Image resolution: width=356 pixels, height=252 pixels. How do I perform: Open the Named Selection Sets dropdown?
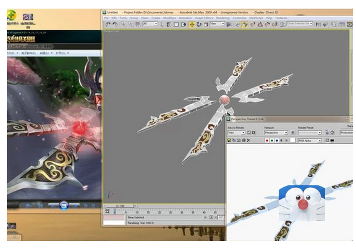[x=300, y=23]
